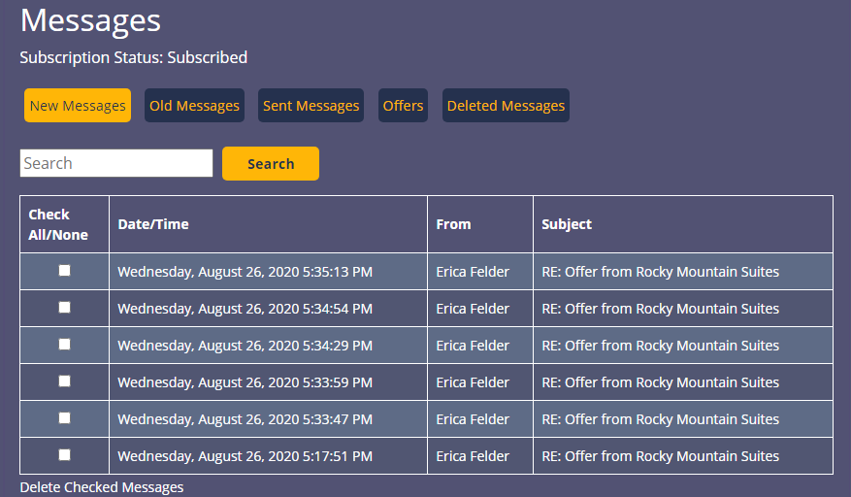This screenshot has width=851, height=497.
Task: Click the Date/Time column header
Action: [153, 224]
